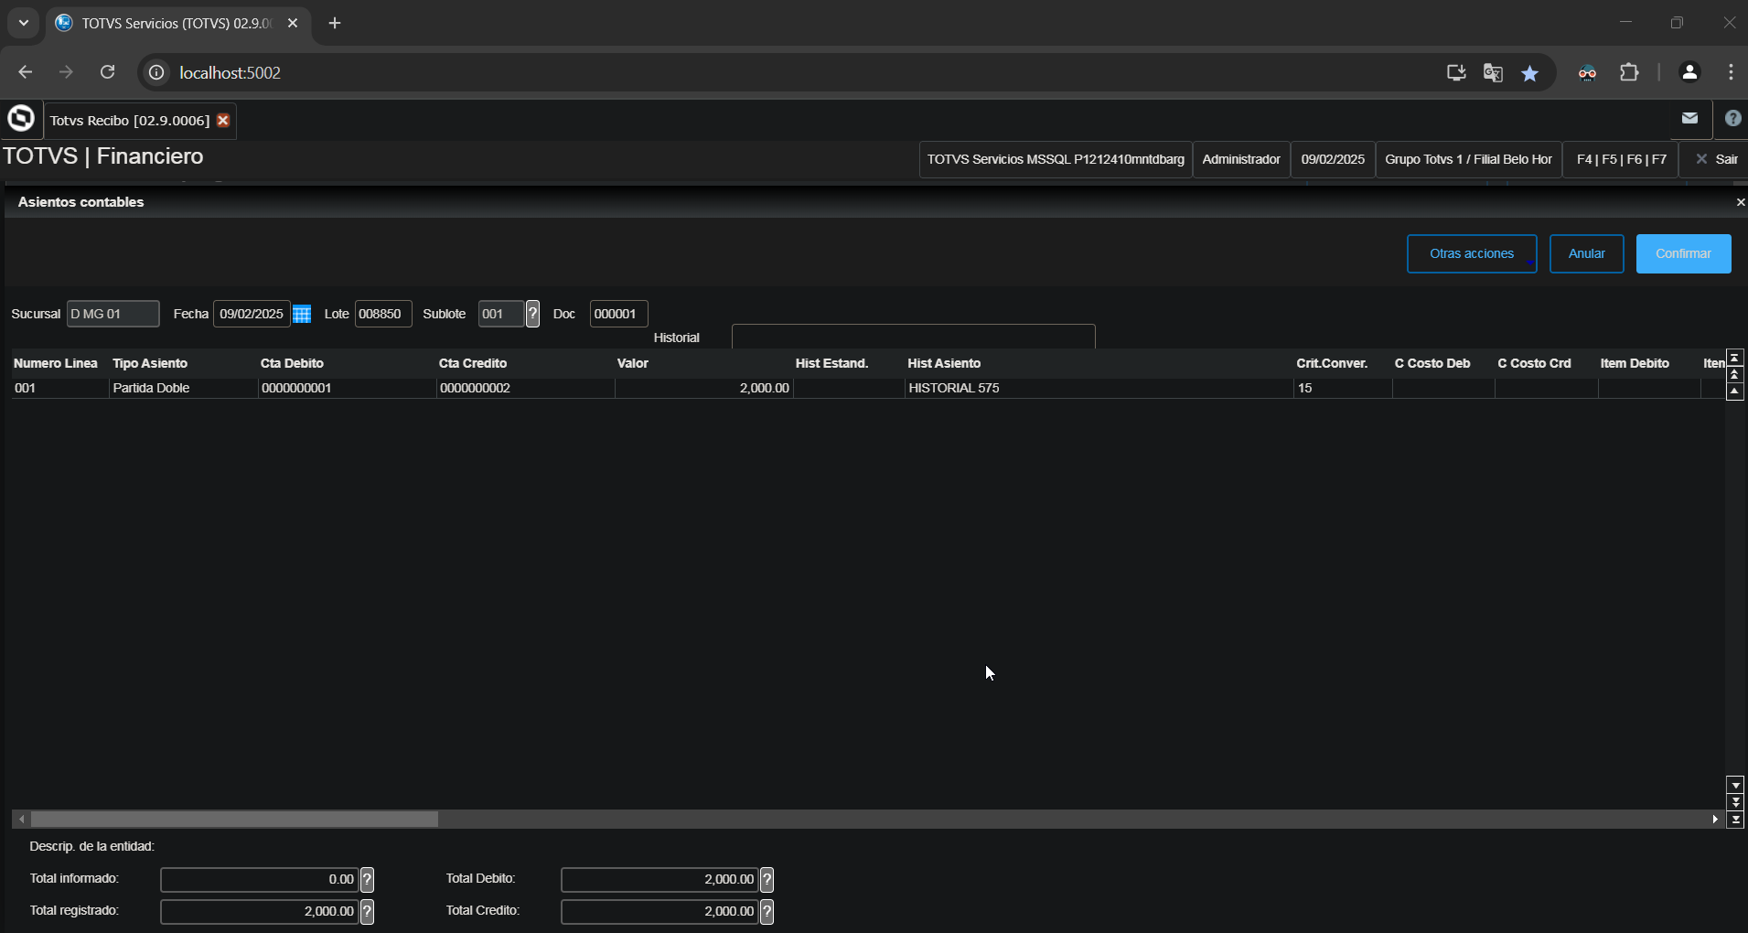Screen dimensions: 1748x933
Task: Click the horizontal scrollbar thumb
Action: pyautogui.click(x=234, y=820)
